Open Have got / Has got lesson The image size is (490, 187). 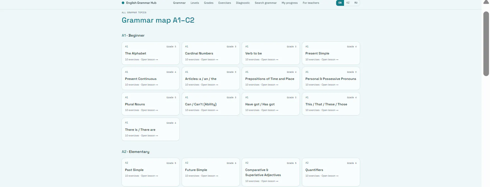point(271,104)
